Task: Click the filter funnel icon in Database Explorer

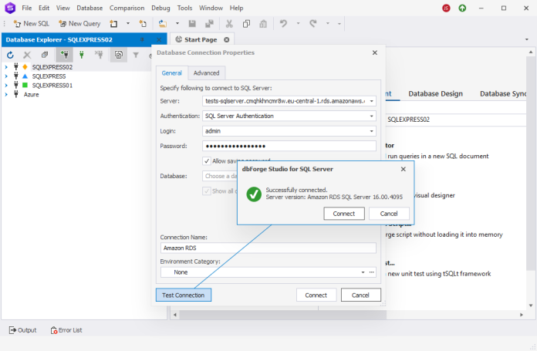Action: [x=136, y=55]
